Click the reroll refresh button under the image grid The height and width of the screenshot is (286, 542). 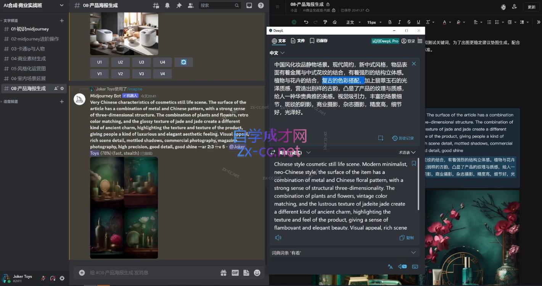pyautogui.click(x=183, y=62)
